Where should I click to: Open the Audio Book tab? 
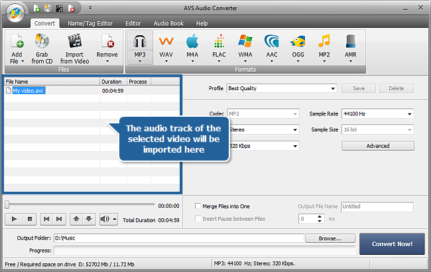pos(168,23)
